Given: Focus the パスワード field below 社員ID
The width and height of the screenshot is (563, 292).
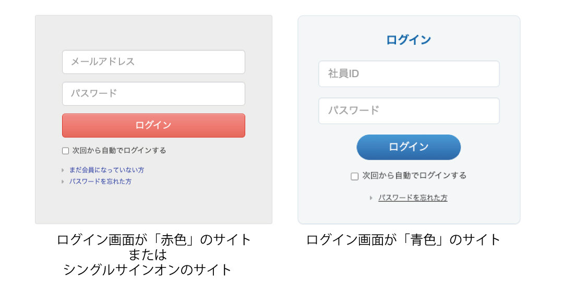Looking at the screenshot, I should (x=409, y=111).
